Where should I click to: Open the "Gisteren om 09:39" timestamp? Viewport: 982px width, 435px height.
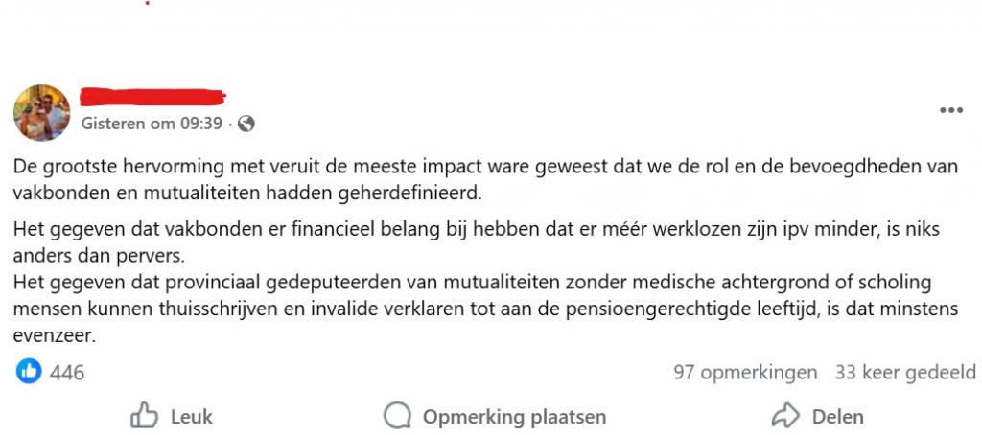point(152,124)
